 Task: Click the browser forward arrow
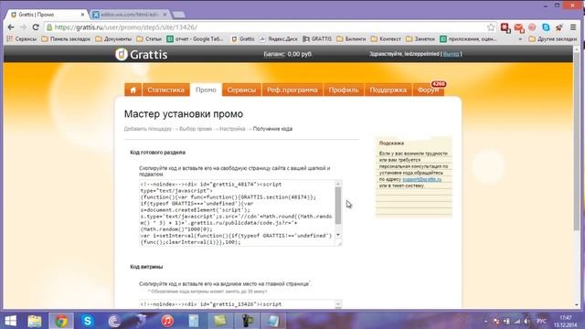23,27
